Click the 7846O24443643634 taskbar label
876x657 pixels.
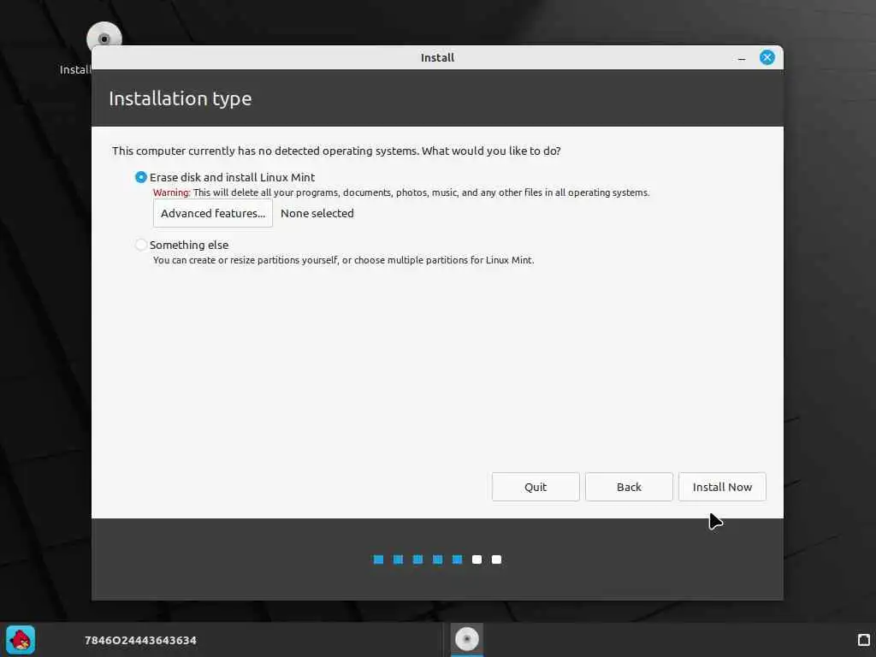coord(140,640)
